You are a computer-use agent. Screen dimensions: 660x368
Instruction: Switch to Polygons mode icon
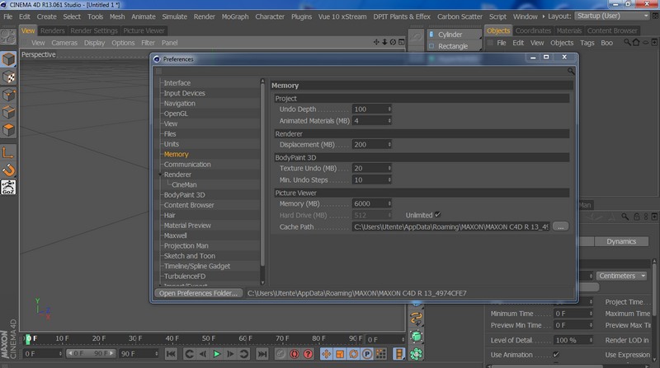point(8,130)
